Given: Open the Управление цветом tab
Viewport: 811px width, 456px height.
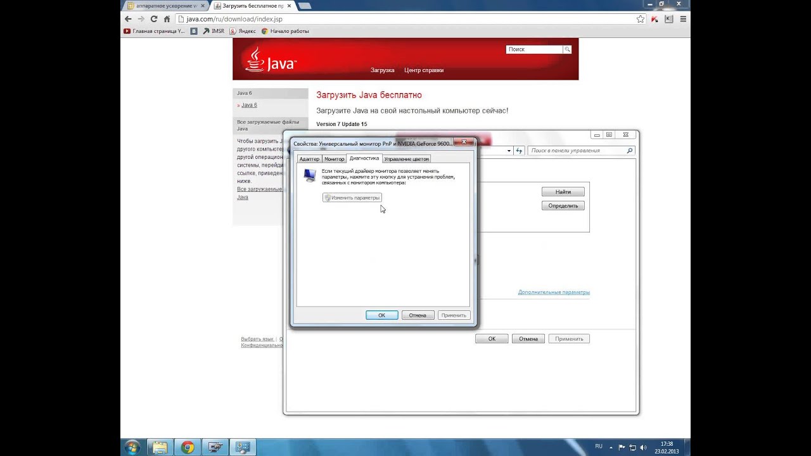Looking at the screenshot, I should coord(407,159).
